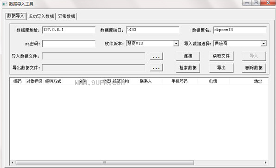
Task: Maximize the 数据导入工具 window
Action: (x=256, y=3)
